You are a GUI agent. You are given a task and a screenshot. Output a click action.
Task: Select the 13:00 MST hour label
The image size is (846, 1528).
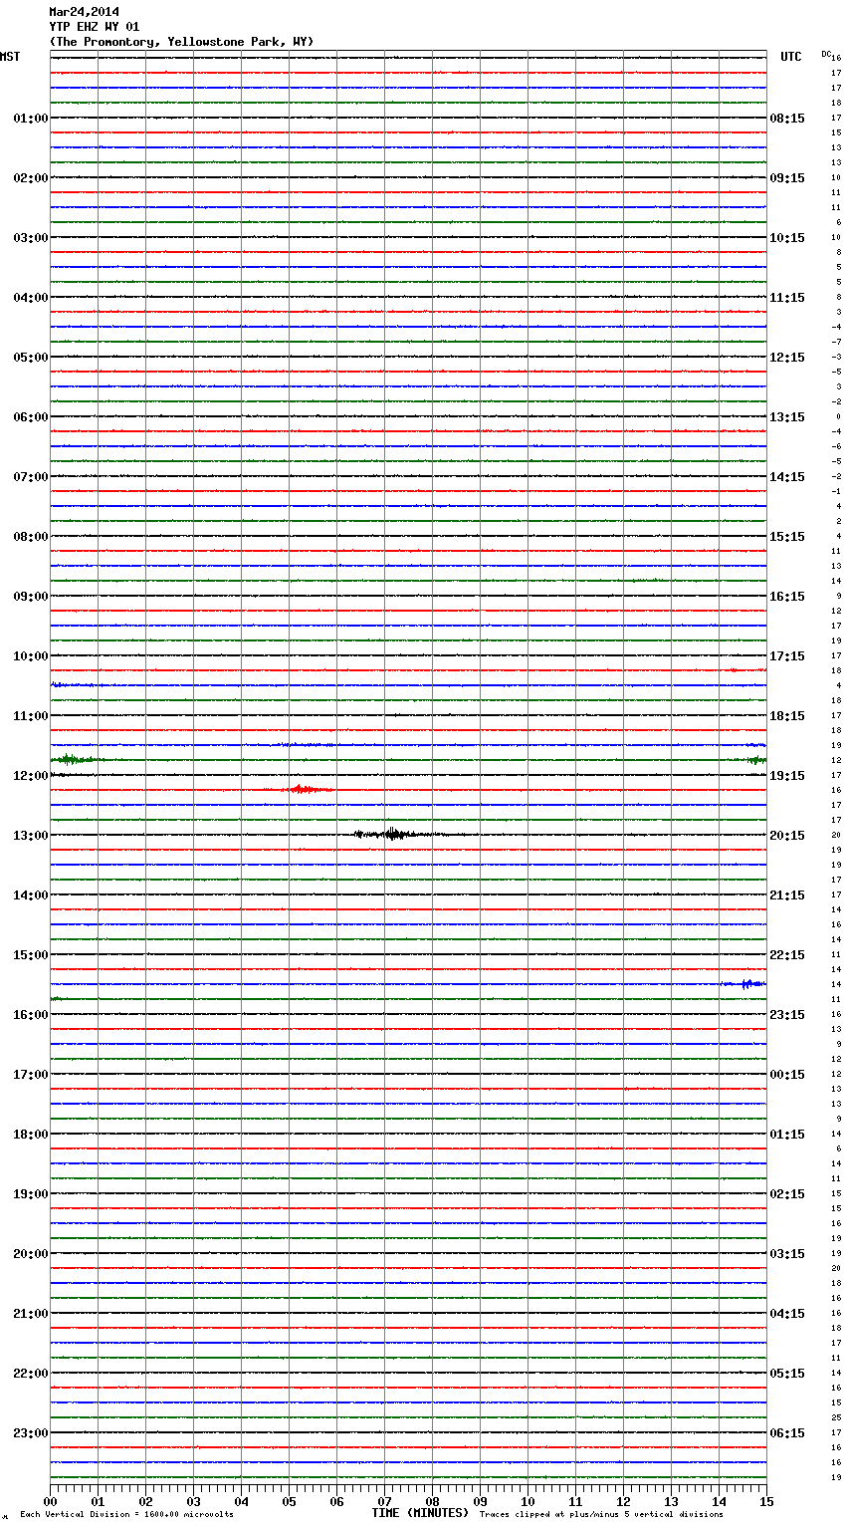30,836
